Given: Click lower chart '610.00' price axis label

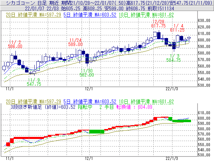Looking at the screenshot, I should [x=204, y=113].
